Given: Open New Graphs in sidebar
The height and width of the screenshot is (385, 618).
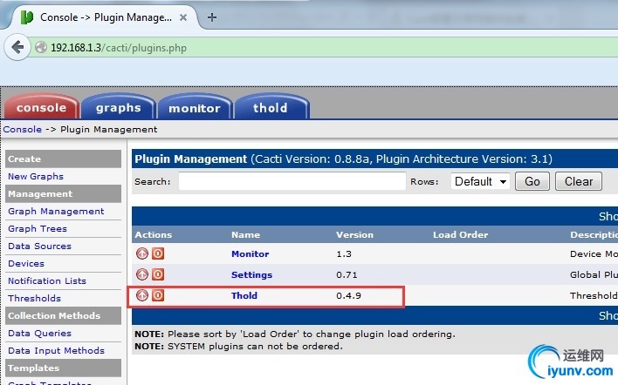Looking at the screenshot, I should click(x=36, y=177).
